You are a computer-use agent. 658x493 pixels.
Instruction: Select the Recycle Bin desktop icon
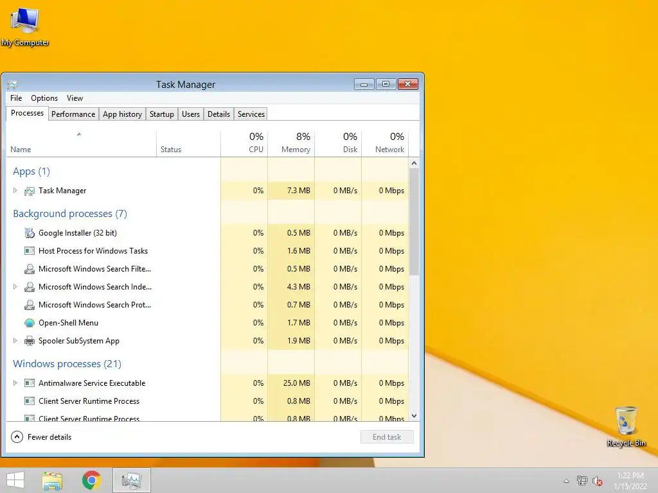(x=626, y=426)
